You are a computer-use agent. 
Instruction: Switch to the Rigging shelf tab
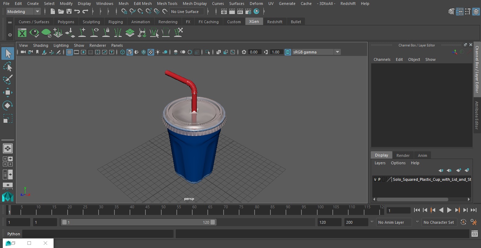coord(115,22)
